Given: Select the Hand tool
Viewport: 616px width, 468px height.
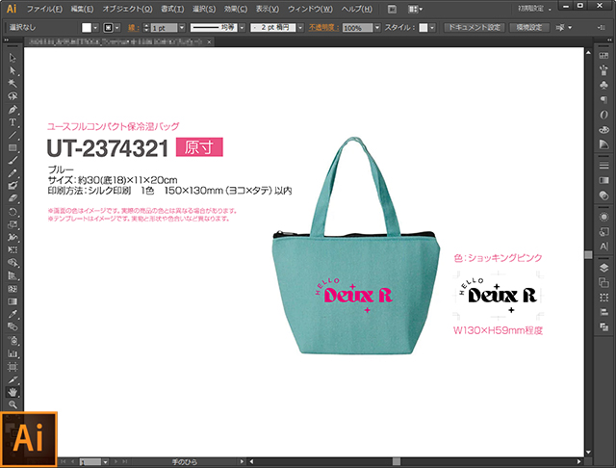Looking at the screenshot, I should click(13, 392).
